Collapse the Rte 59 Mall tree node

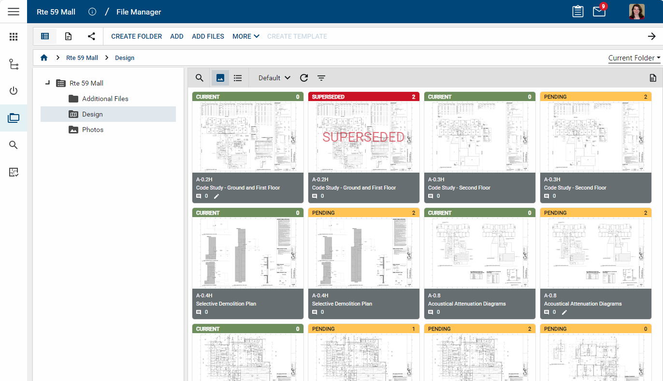point(47,83)
